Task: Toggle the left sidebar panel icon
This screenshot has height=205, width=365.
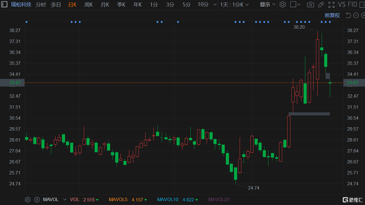Action: click(5, 4)
